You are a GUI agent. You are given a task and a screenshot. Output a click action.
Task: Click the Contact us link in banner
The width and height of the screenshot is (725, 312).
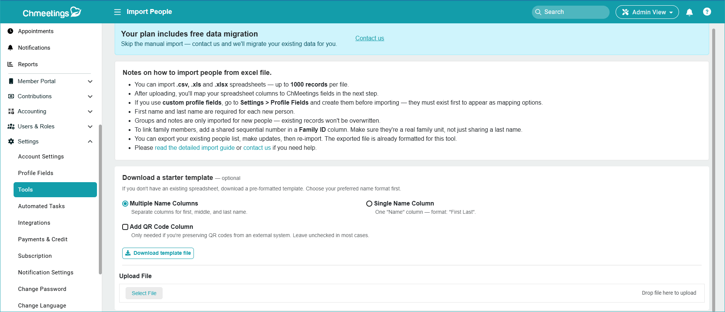click(370, 38)
